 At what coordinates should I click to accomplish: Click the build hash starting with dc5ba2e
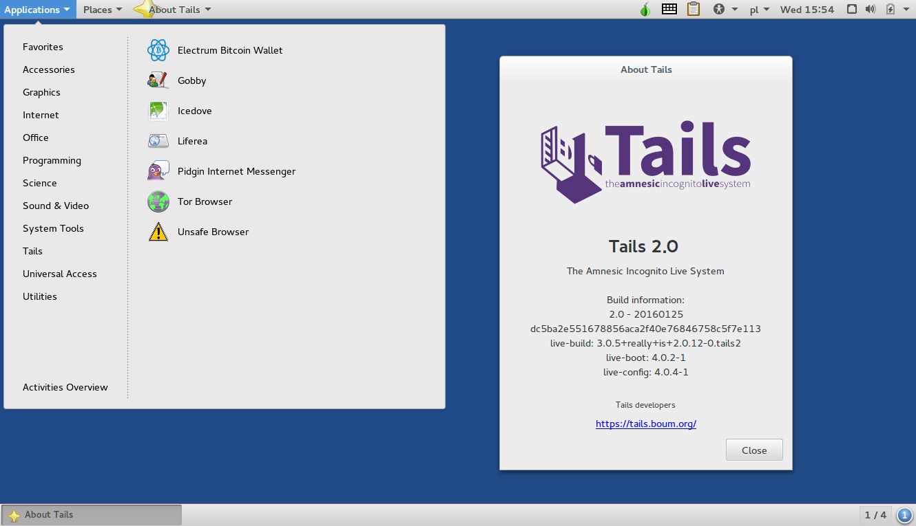pos(645,329)
